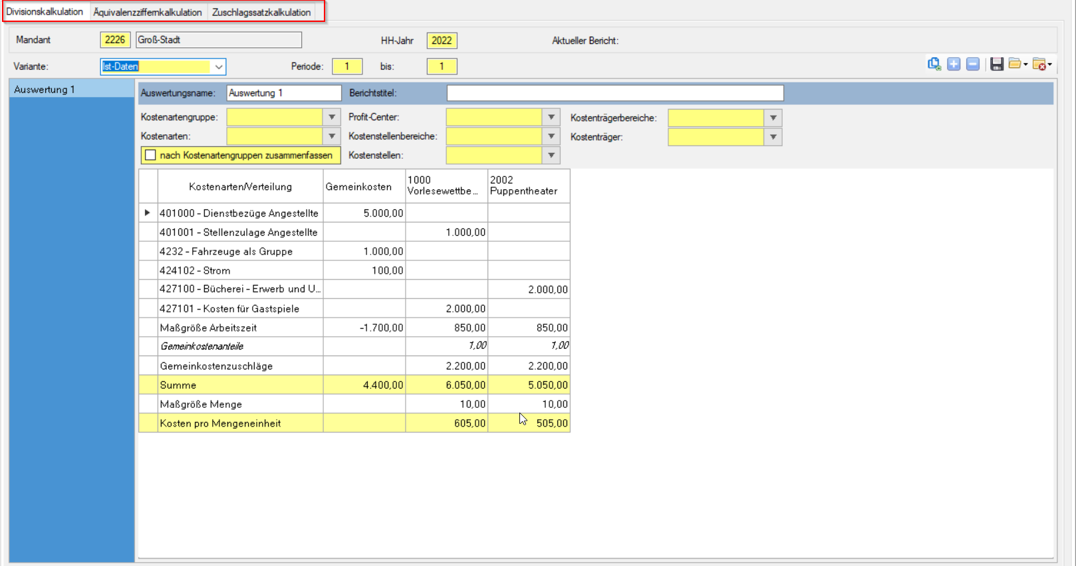The width and height of the screenshot is (1076, 566).
Task: Open the Kostenstellen dropdown
Action: 551,155
